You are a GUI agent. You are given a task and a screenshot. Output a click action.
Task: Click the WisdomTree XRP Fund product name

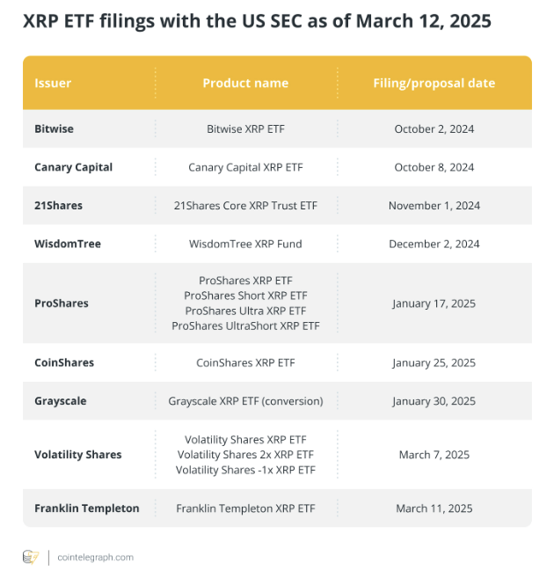pos(245,244)
